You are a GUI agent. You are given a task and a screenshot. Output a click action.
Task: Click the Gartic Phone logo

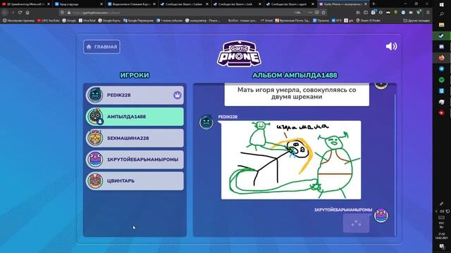click(239, 53)
